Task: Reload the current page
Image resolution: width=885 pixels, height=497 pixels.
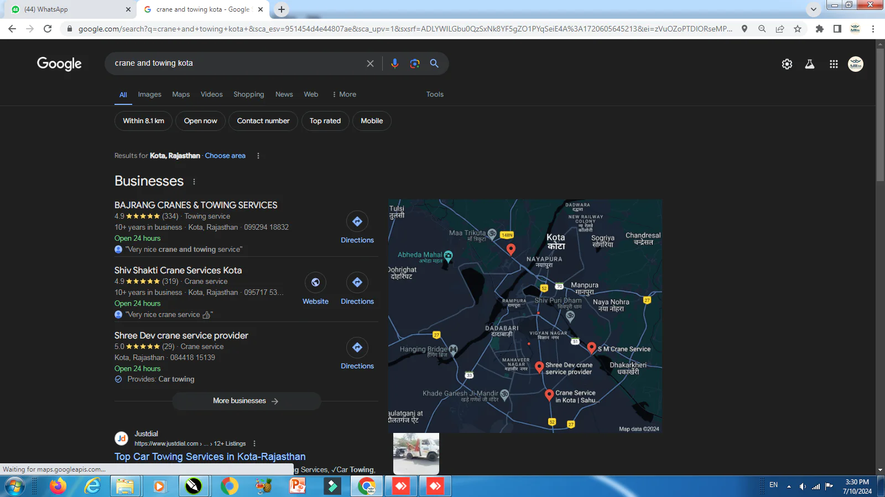Action: (x=48, y=29)
